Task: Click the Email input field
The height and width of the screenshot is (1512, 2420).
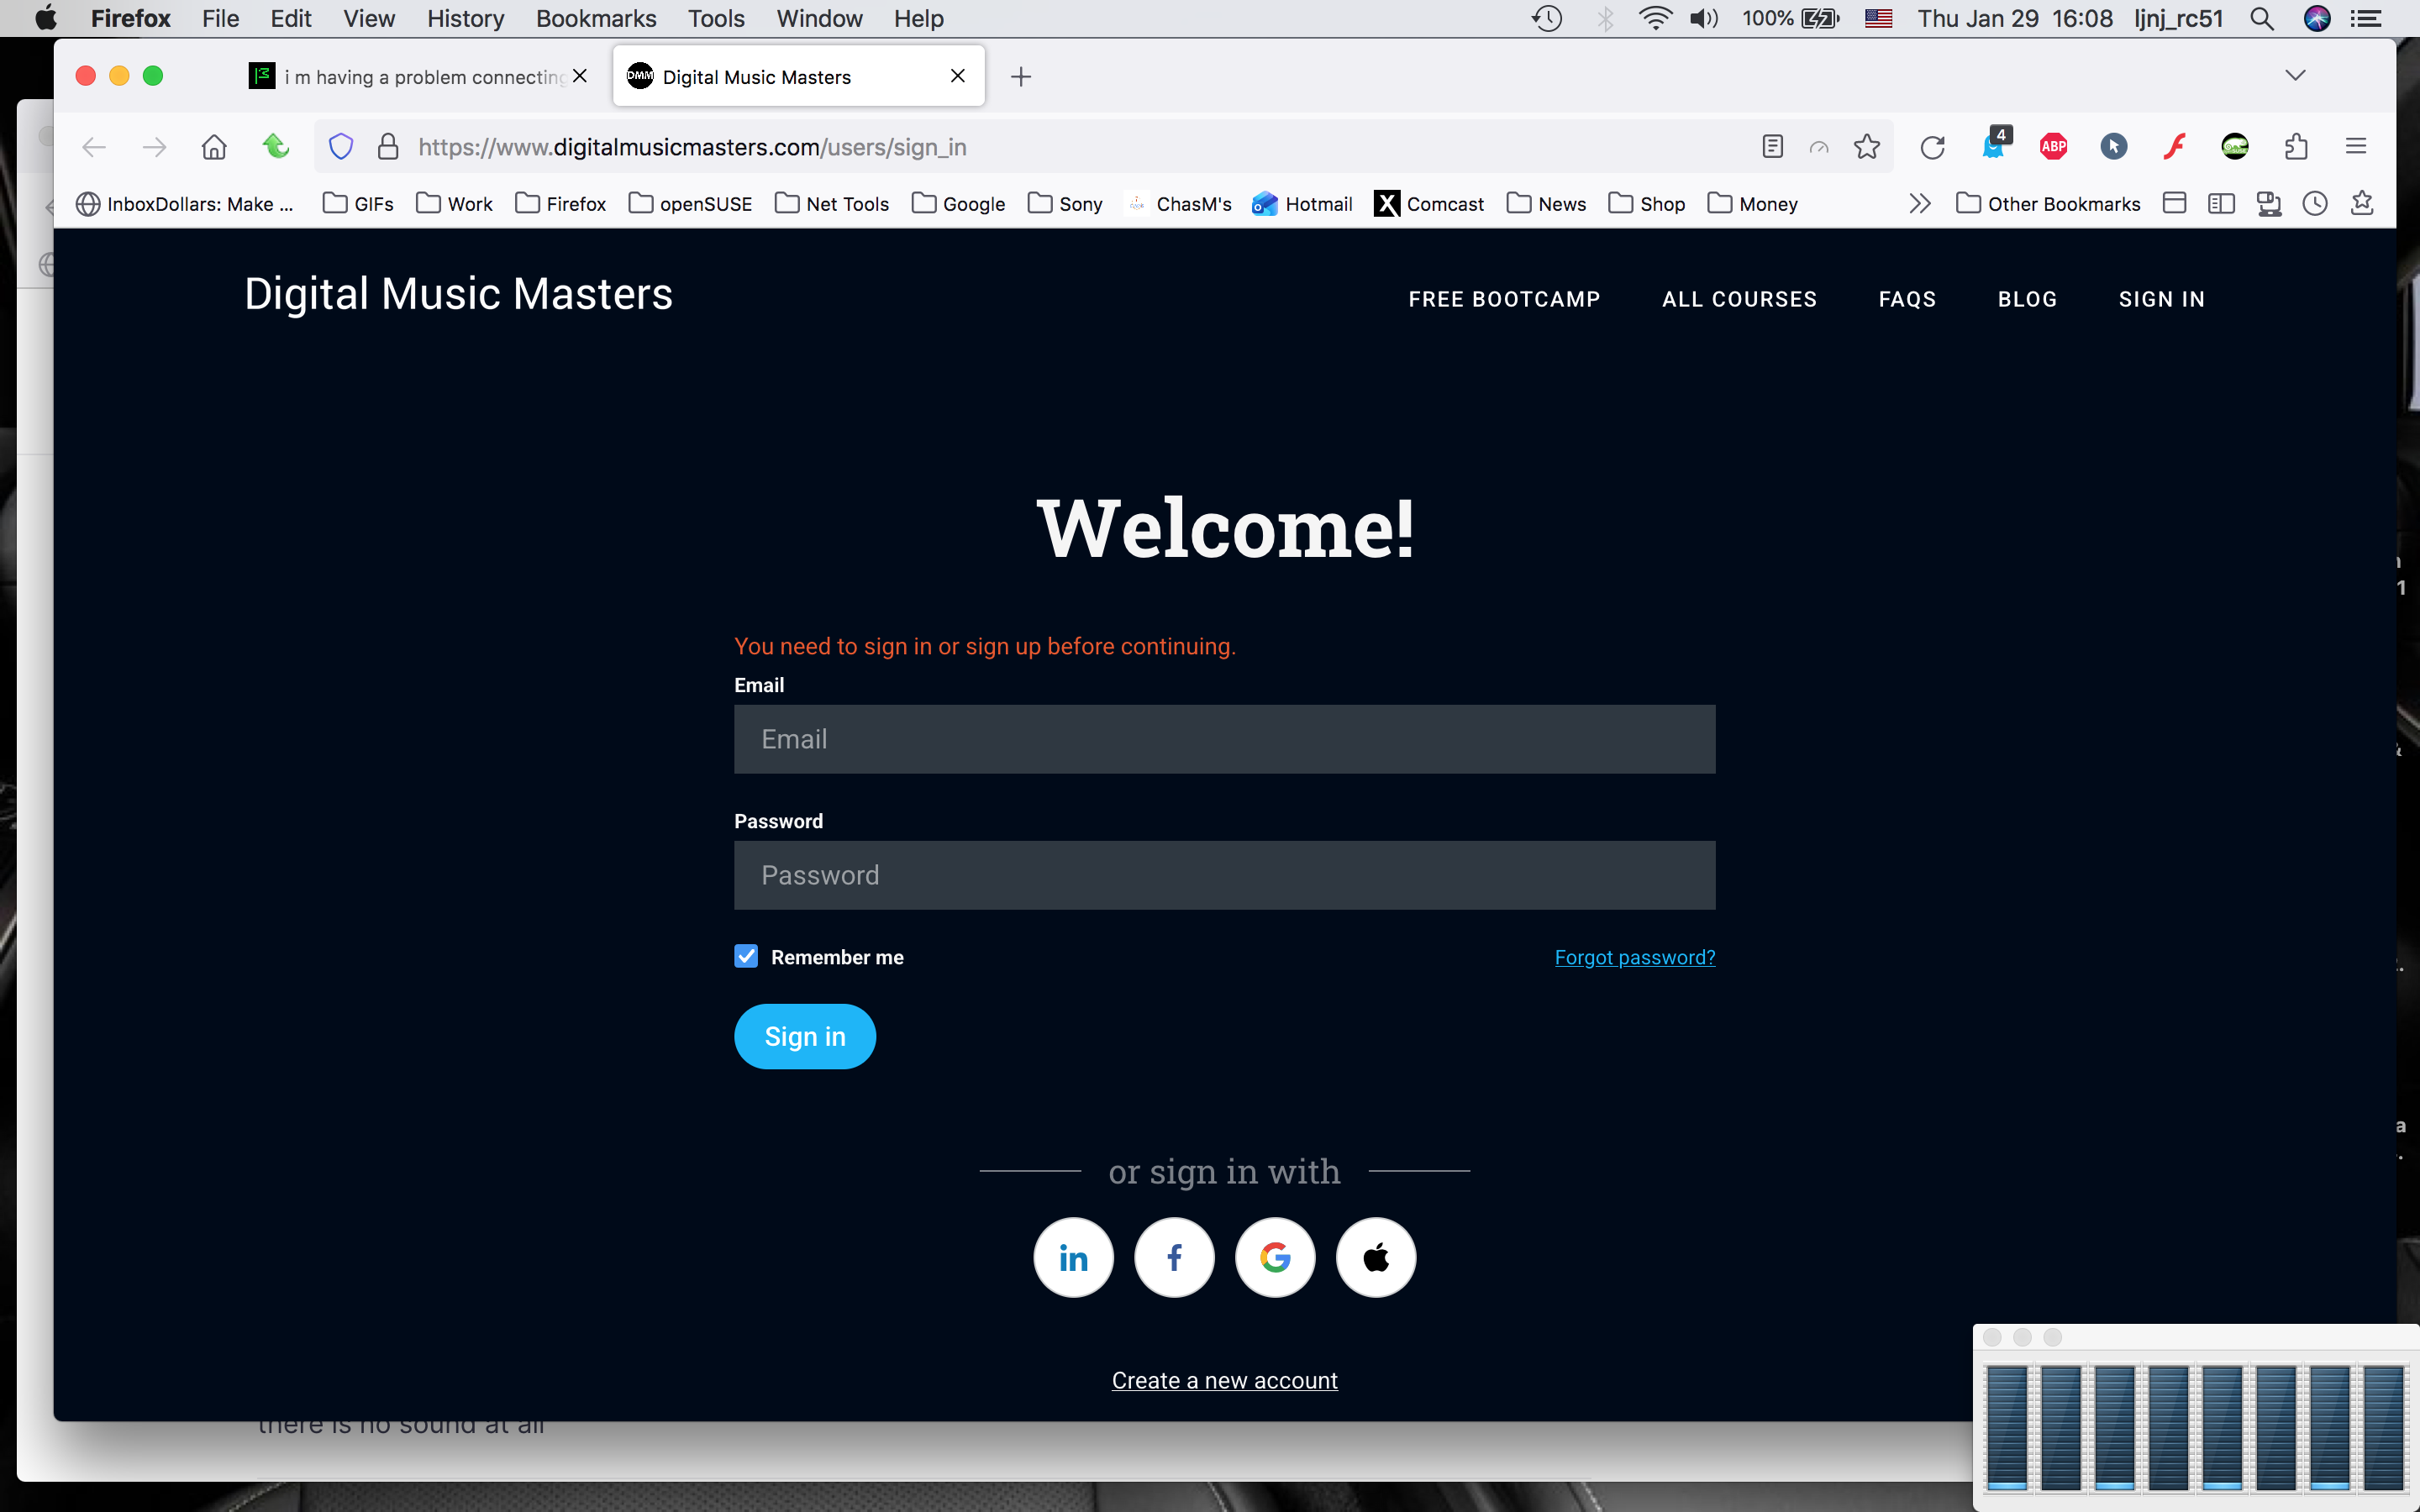Action: [1224, 739]
